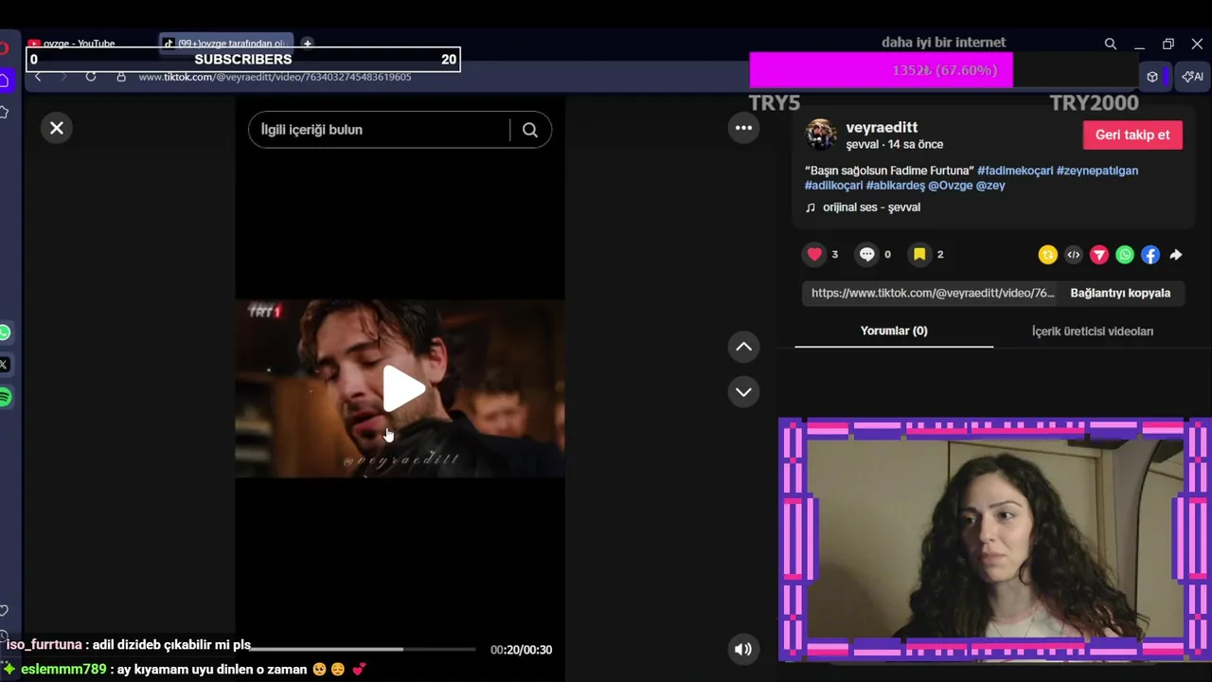Click the webcam overlay of the streamer

click(x=994, y=540)
